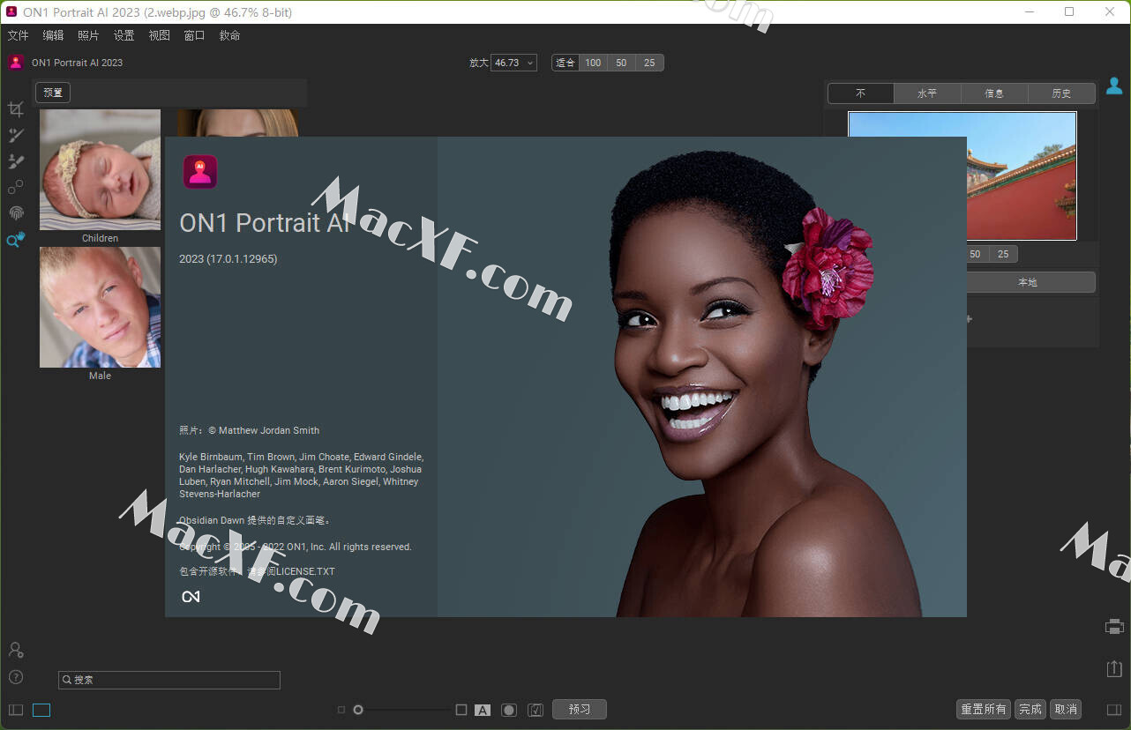Click the 预置 presets button
This screenshot has width=1131, height=730.
coord(53,93)
